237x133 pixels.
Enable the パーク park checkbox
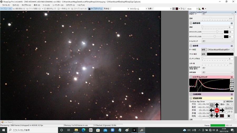pyautogui.click(x=226, y=112)
